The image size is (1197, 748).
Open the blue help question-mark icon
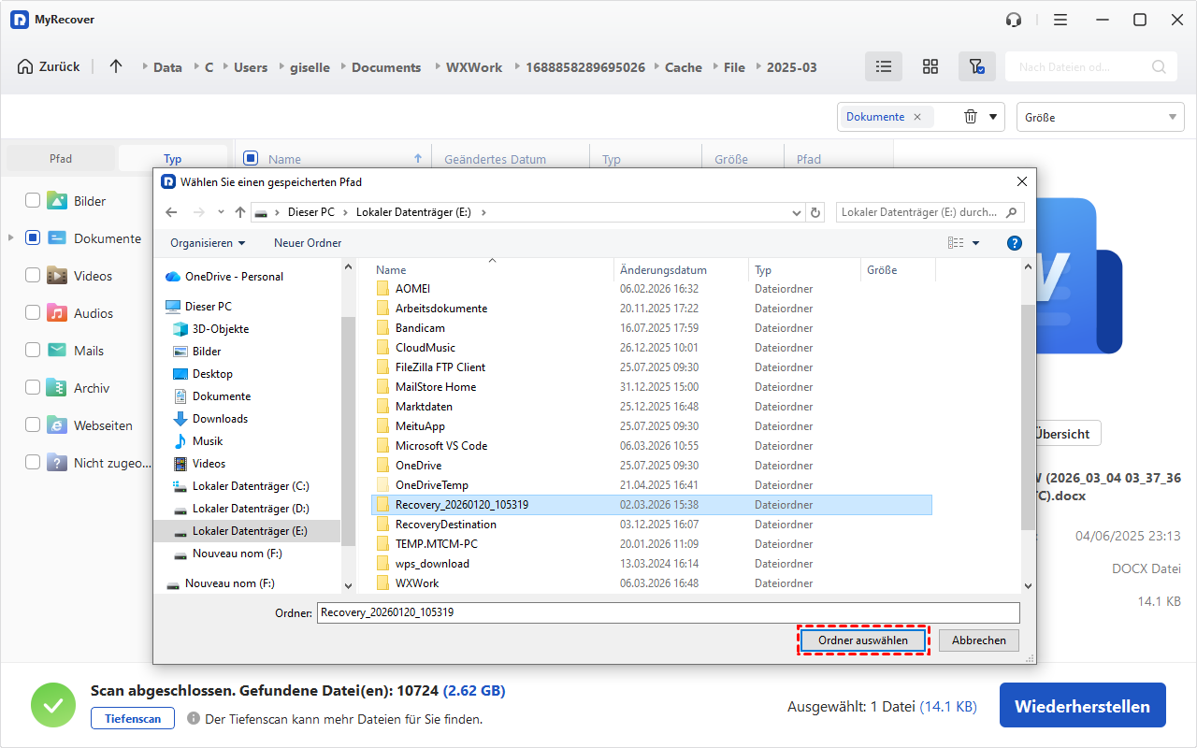click(x=1014, y=243)
